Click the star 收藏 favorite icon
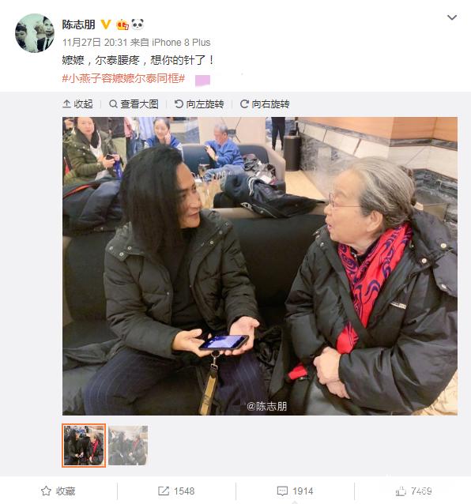The image size is (471, 504). tap(46, 491)
